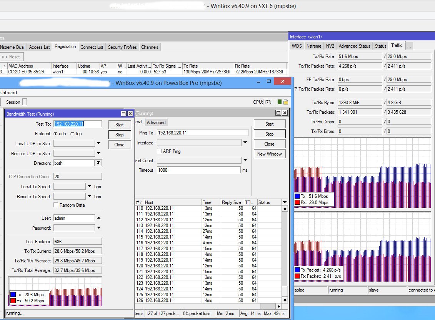Screen dimensions: 435x320
Task: Switch to the Nstreme Dual tab
Action: (x=12, y=47)
